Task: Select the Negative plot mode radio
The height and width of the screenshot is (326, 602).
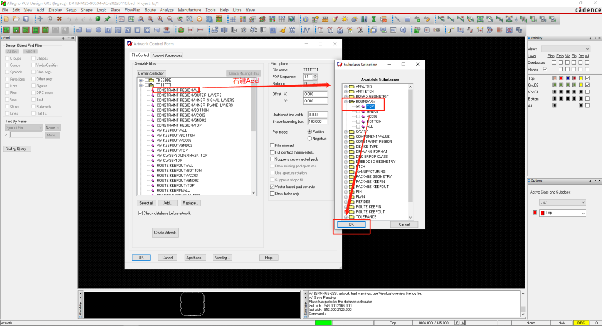Action: [309, 139]
